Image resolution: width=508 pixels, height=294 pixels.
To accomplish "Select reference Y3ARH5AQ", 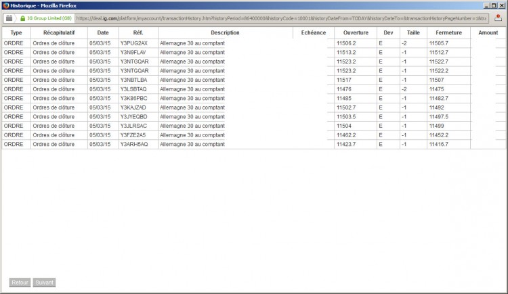I will (x=134, y=144).
